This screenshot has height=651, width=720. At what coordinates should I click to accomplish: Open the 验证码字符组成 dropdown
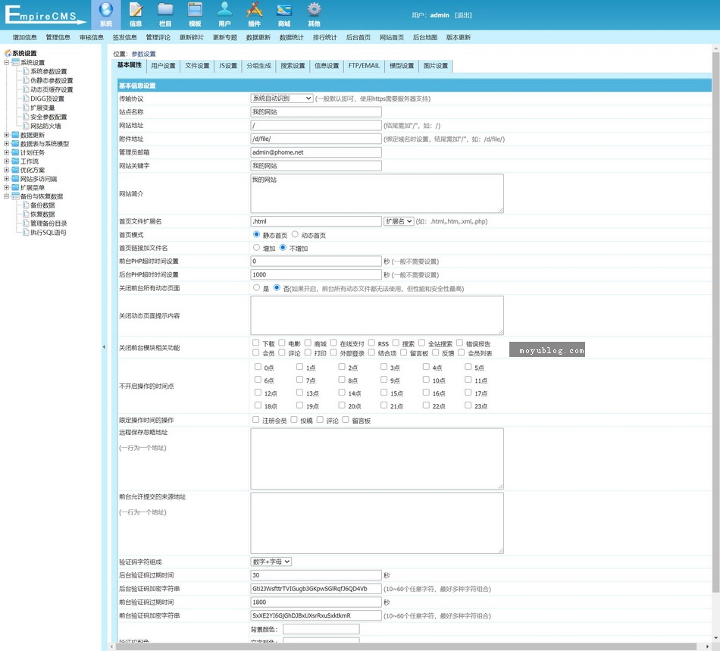tap(271, 562)
